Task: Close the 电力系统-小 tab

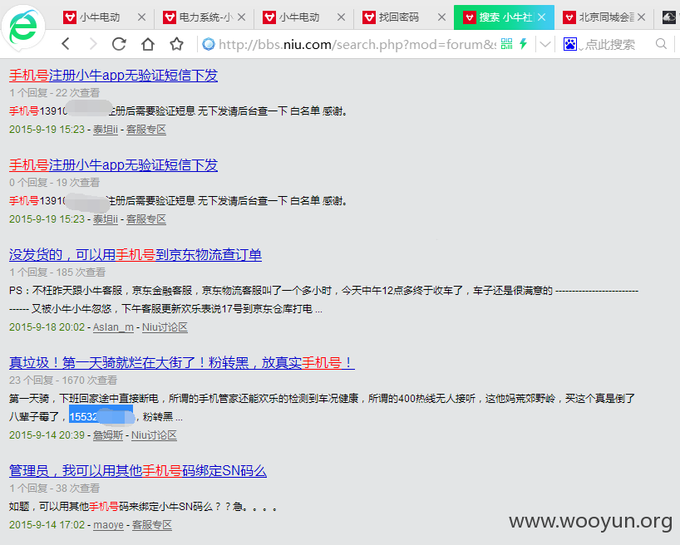Action: pyautogui.click(x=242, y=17)
